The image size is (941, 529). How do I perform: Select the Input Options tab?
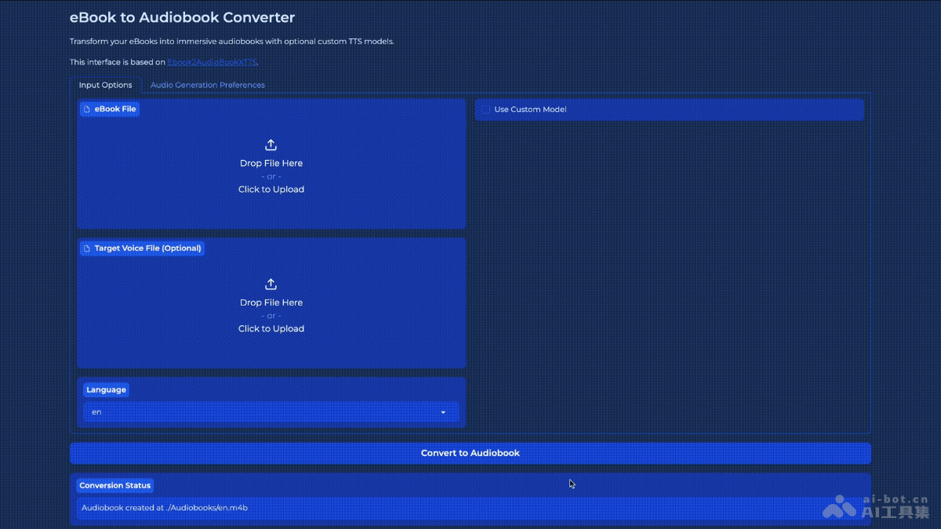[105, 85]
